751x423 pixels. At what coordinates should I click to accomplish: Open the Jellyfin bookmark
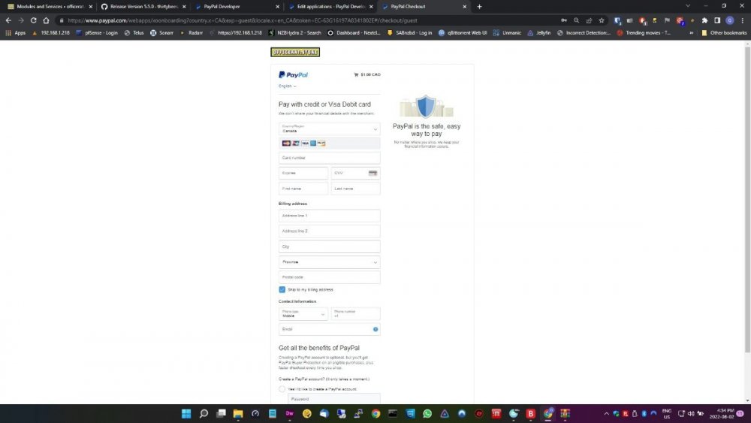pos(538,33)
